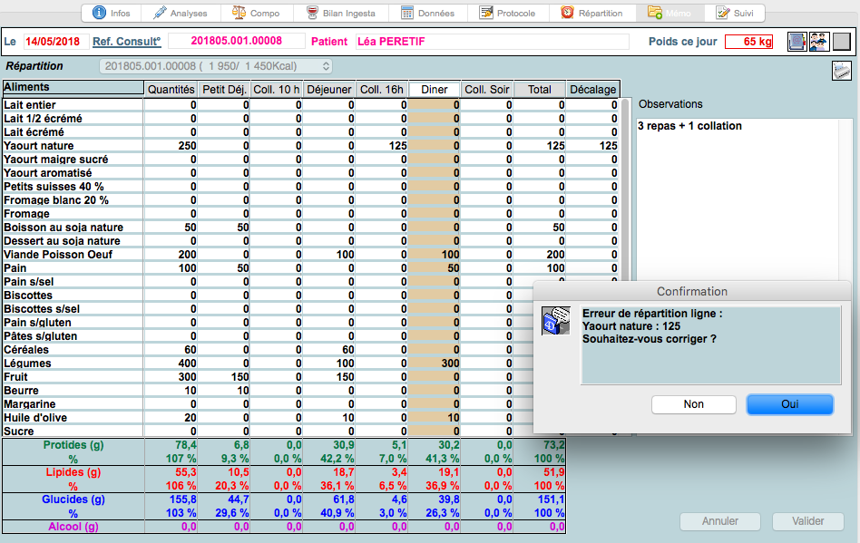Image resolution: width=860 pixels, height=543 pixels.
Task: Click the consultation reference field 201805.001.00008
Action: [x=237, y=41]
